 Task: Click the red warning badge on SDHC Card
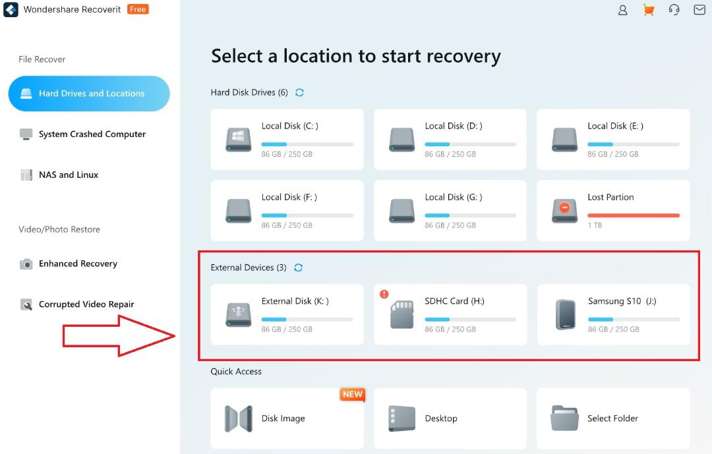click(384, 294)
